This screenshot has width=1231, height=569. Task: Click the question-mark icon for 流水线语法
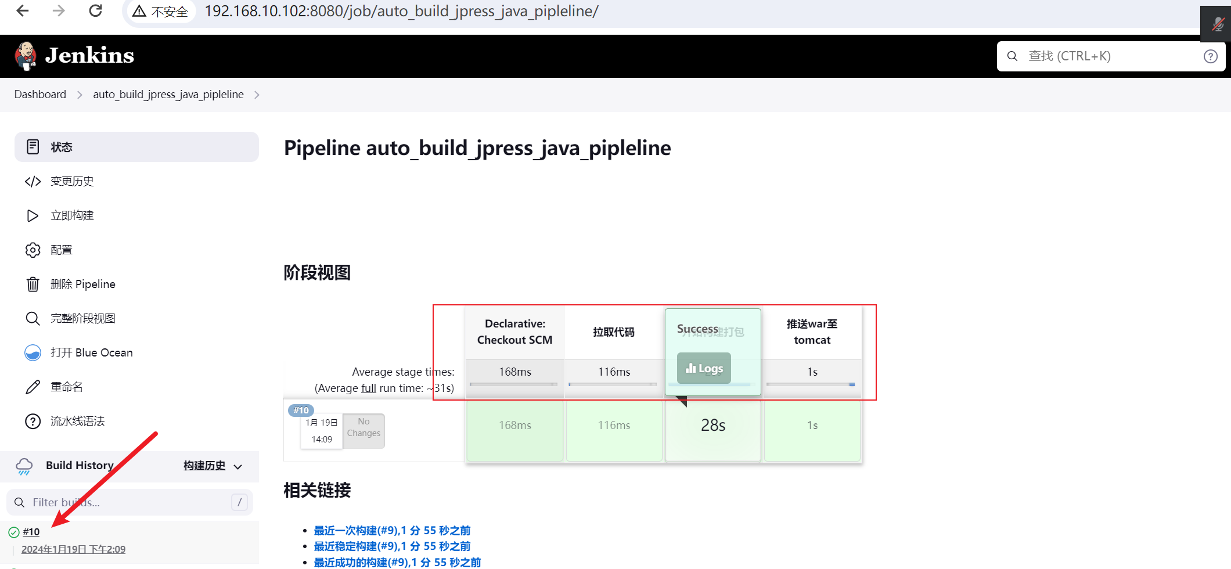coord(33,421)
